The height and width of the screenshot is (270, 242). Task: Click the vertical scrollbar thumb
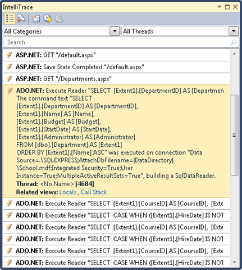coord(235,135)
